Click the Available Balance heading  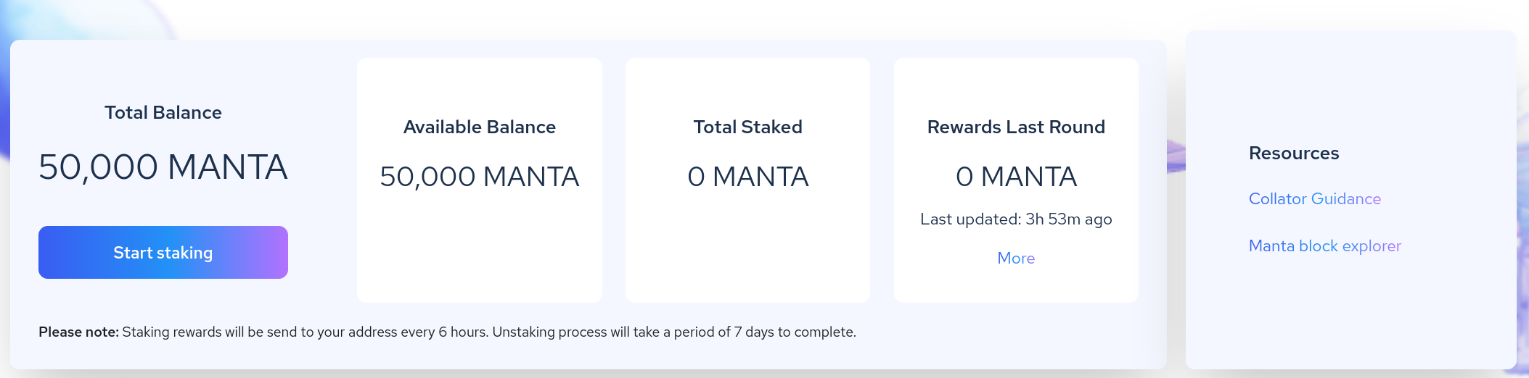pos(480,127)
